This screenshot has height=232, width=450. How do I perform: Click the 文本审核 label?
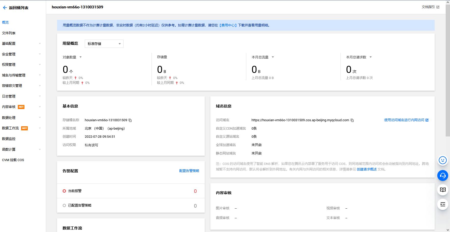coord(333,218)
